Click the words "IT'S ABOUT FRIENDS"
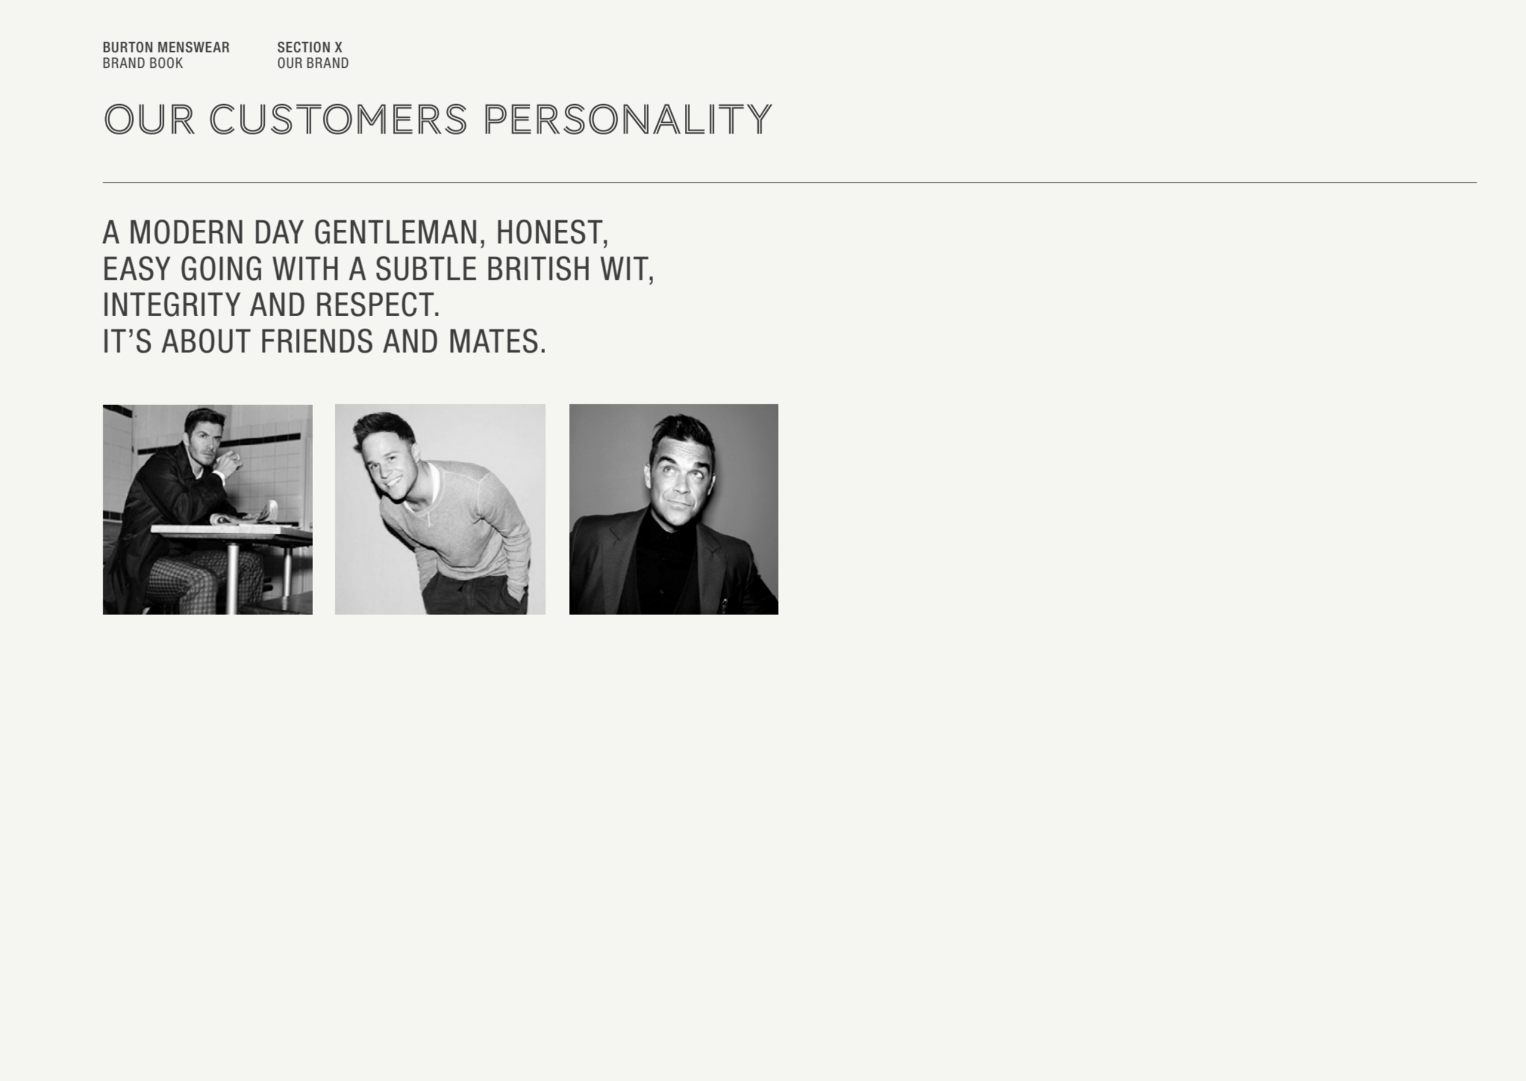The height and width of the screenshot is (1081, 1526). [239, 342]
